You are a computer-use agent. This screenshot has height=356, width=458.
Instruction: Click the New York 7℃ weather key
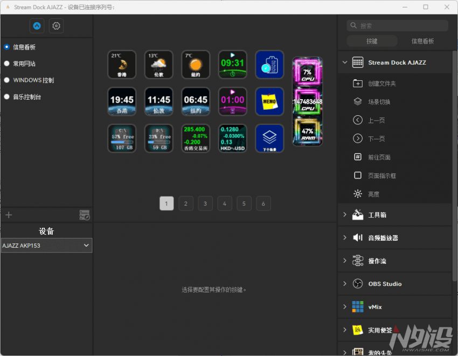click(196, 65)
